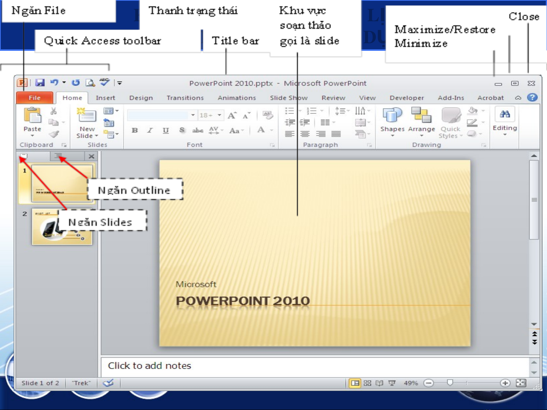Select the Format Painter brush
Viewport: 547px width, 410px height.
[x=54, y=134]
